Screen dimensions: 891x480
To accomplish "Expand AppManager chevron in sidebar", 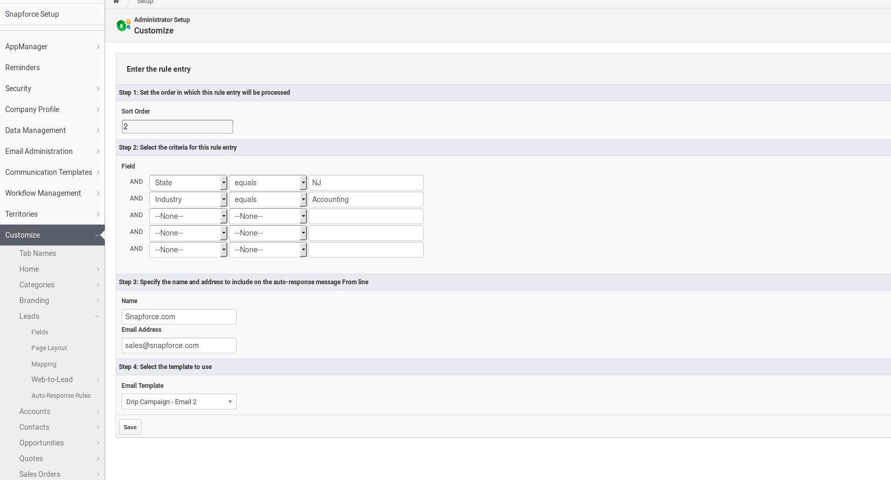I will (x=98, y=47).
